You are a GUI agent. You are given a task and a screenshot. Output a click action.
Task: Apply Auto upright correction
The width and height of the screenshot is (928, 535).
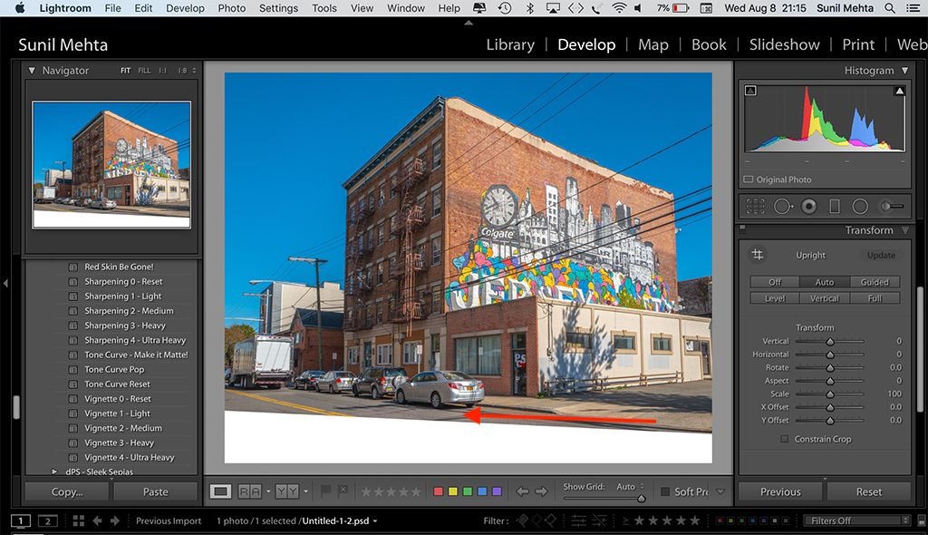click(x=825, y=282)
